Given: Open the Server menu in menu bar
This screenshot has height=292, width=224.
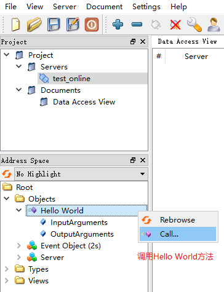Looking at the screenshot, I should pos(65,7).
